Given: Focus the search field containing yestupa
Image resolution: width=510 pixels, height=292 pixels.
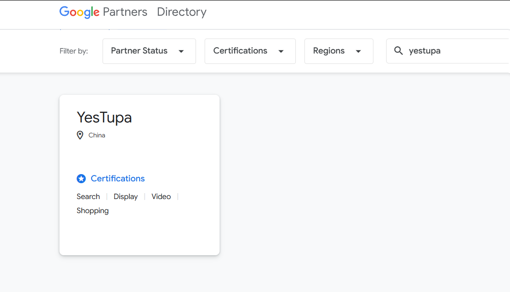Looking at the screenshot, I should [454, 51].
